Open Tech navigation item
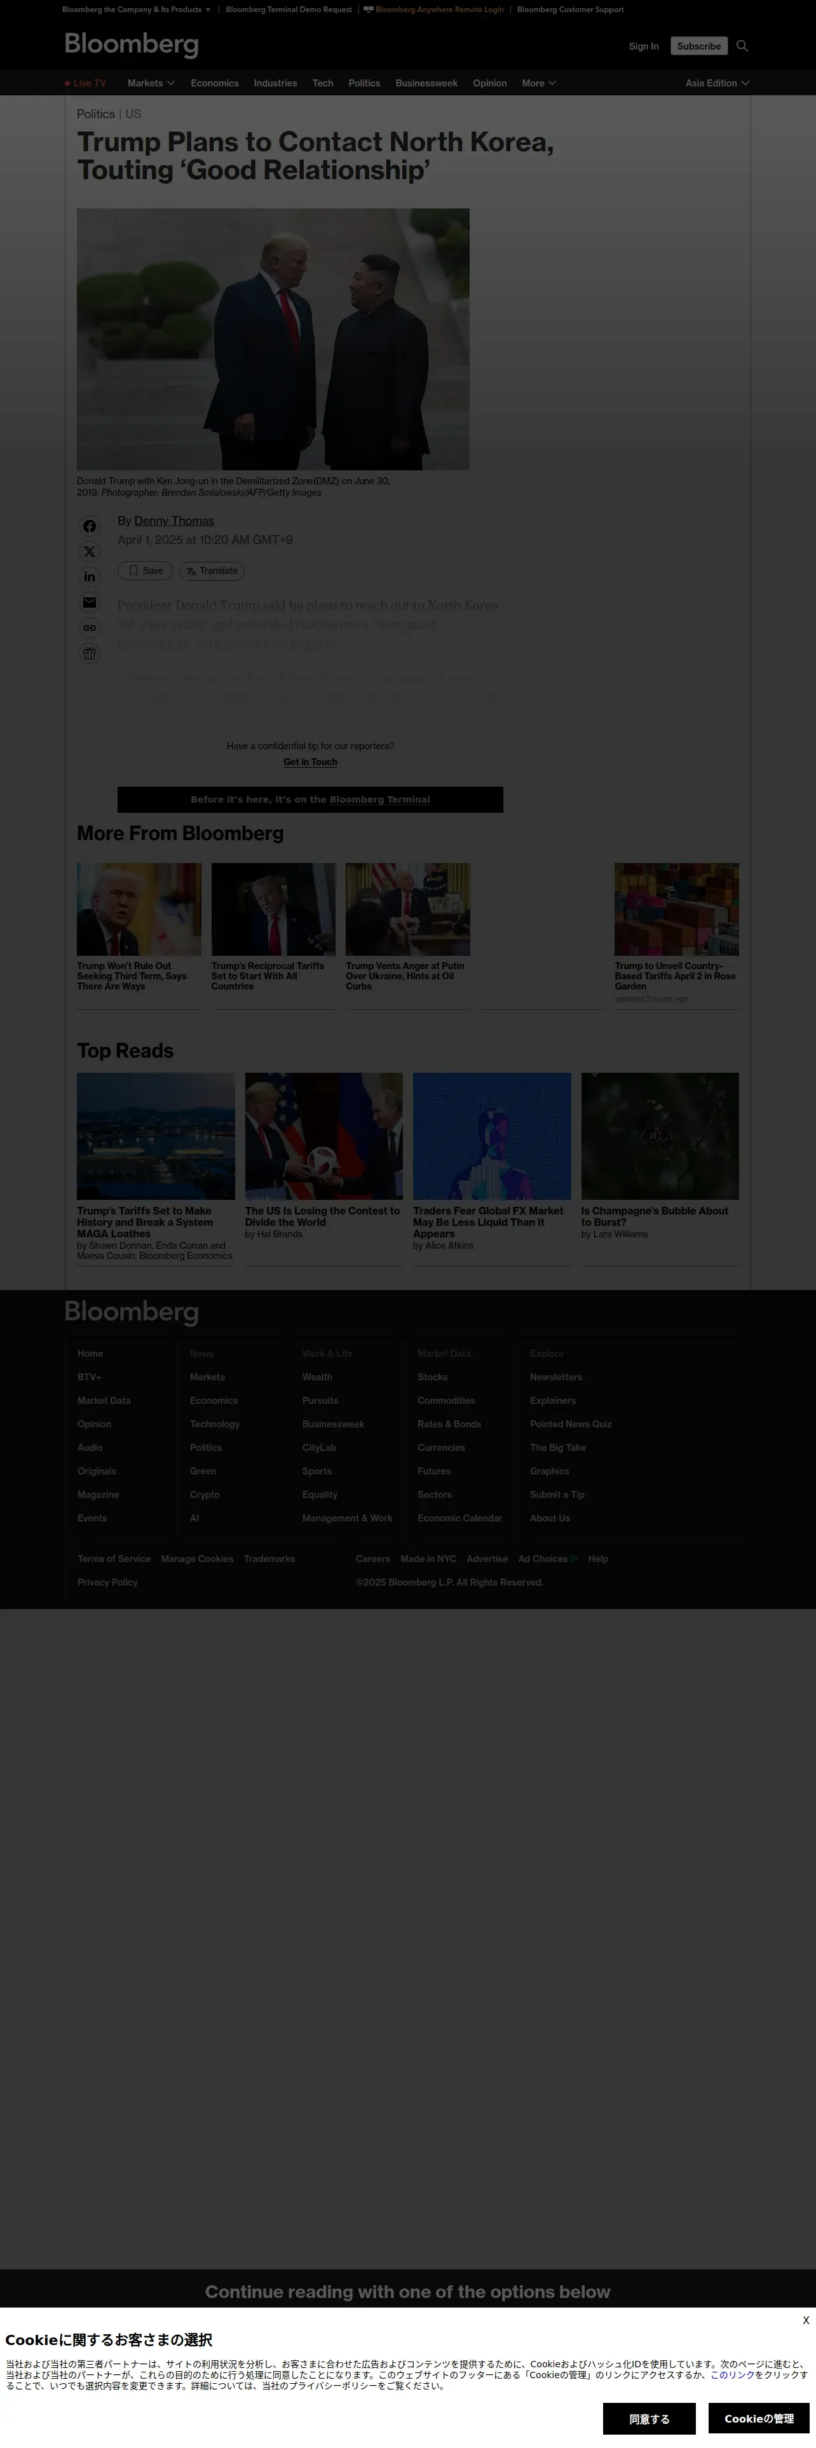 click(323, 84)
